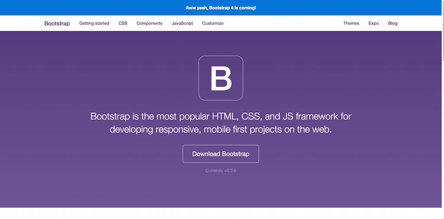This screenshot has height=219, width=444.
Task: Click the empty navbar space between Customize and Themes
Action: point(282,23)
